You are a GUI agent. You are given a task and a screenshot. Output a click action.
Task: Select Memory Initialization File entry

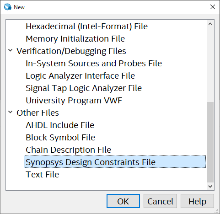[75, 39]
